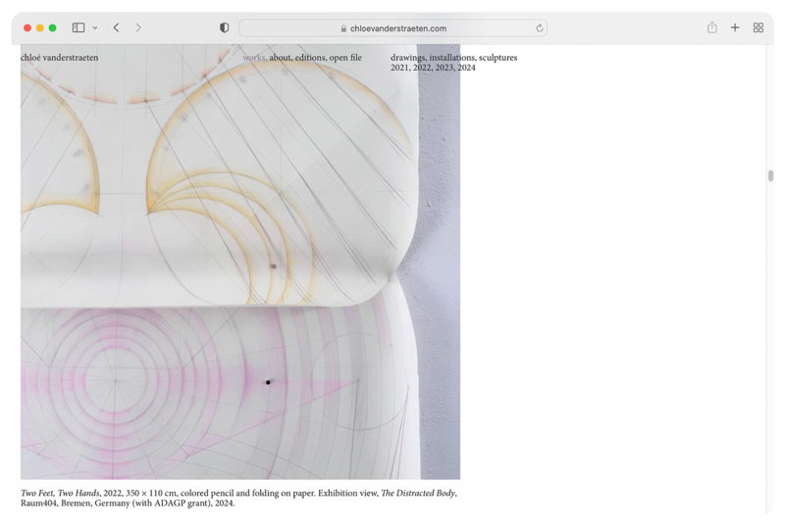The width and height of the screenshot is (785, 529).
Task: Expand the sidebar tab group dropdown
Action: pyautogui.click(x=95, y=28)
